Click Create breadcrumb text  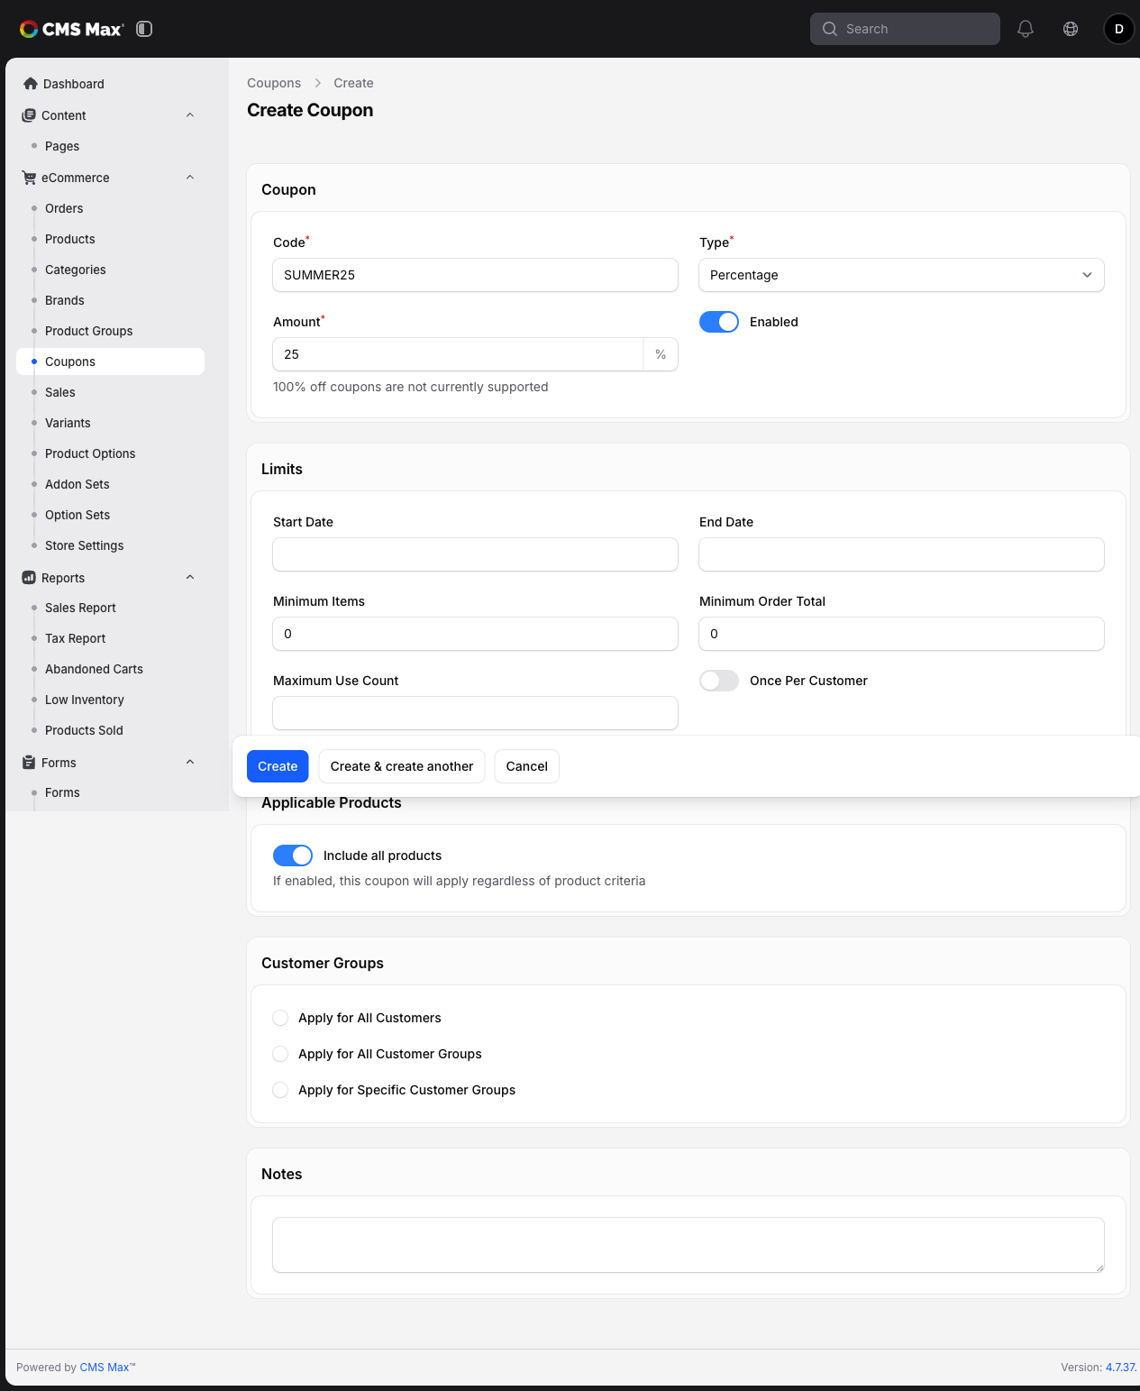[x=353, y=83]
